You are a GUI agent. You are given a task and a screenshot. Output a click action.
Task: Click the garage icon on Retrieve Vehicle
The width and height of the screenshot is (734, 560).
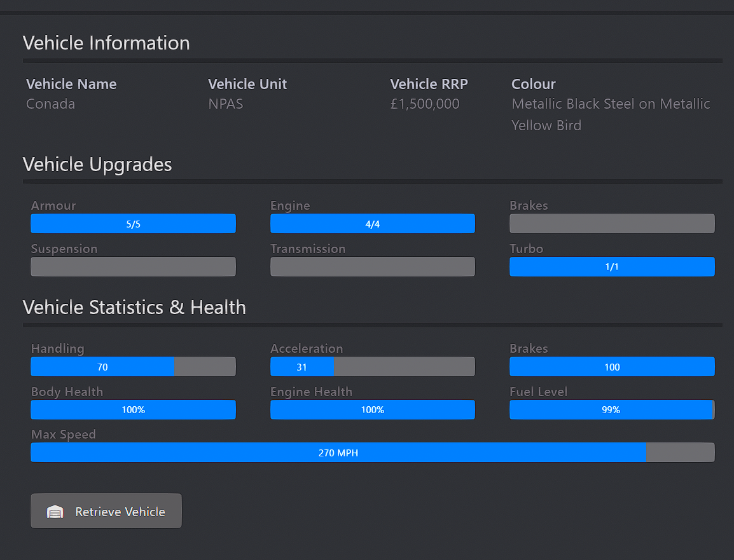(x=55, y=512)
